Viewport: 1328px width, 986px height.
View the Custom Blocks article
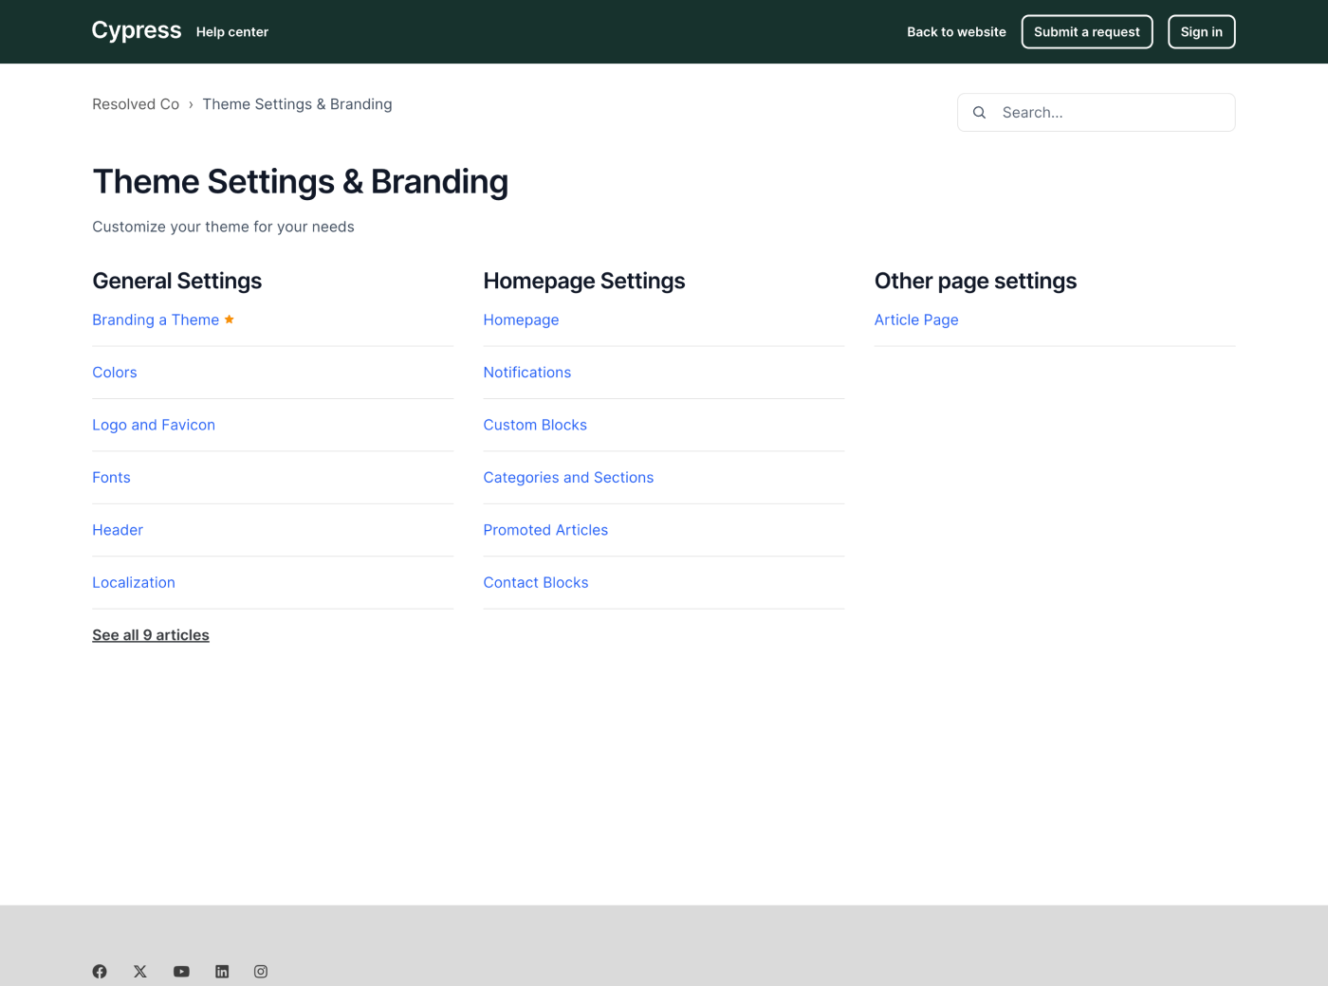point(535,425)
